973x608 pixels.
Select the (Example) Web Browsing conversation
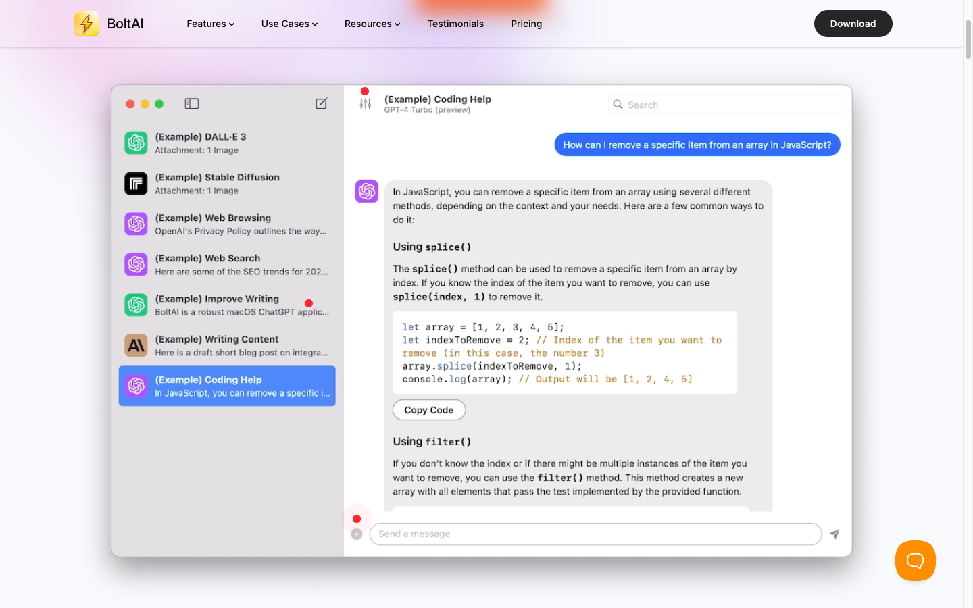(x=227, y=224)
